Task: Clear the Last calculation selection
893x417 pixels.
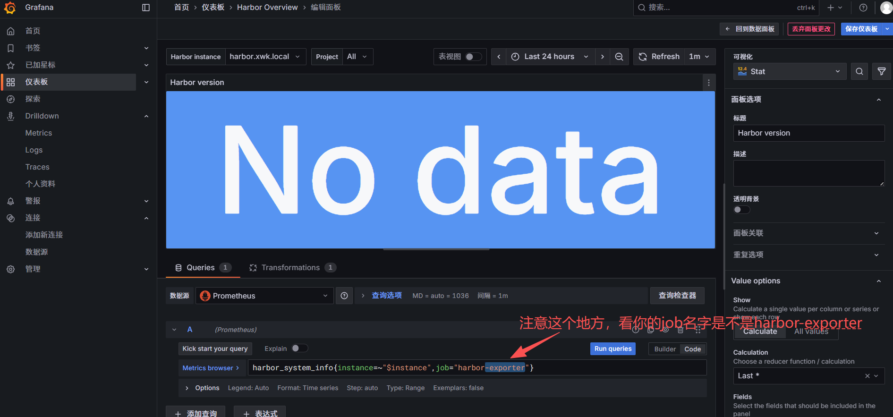Action: pyautogui.click(x=867, y=376)
